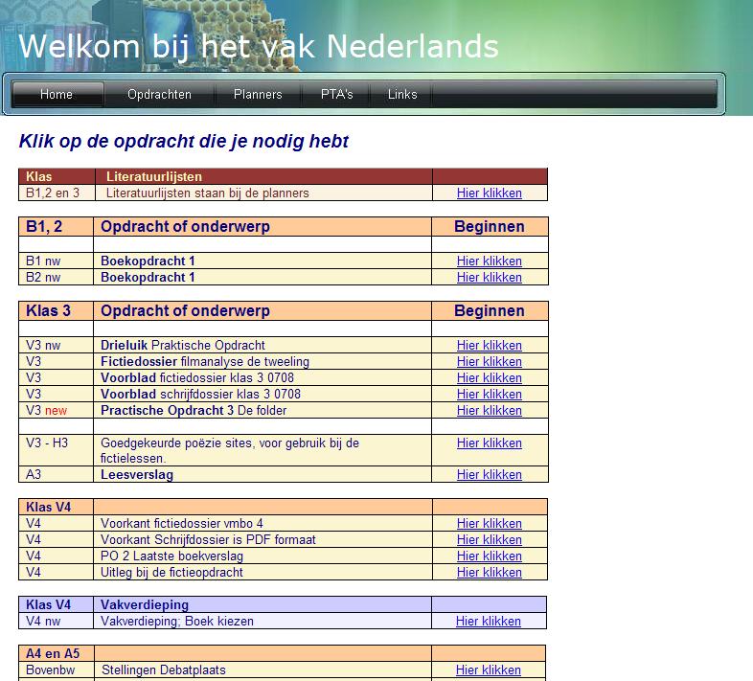Click link for PO 2 Laatste boekverslag
This screenshot has width=753, height=681.
click(489, 556)
